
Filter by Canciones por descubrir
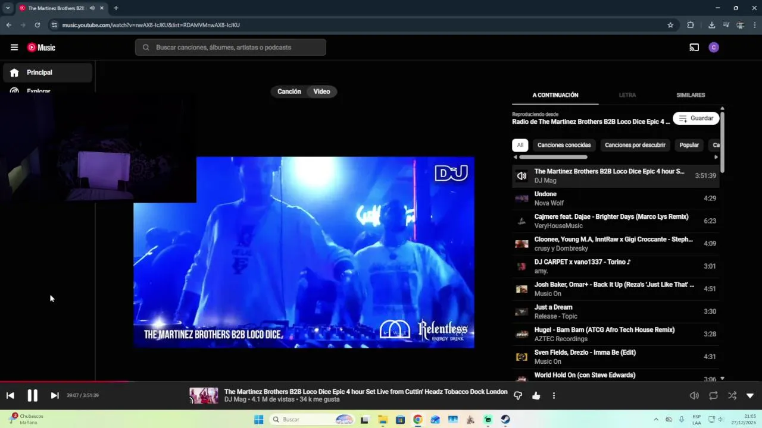[635, 145]
